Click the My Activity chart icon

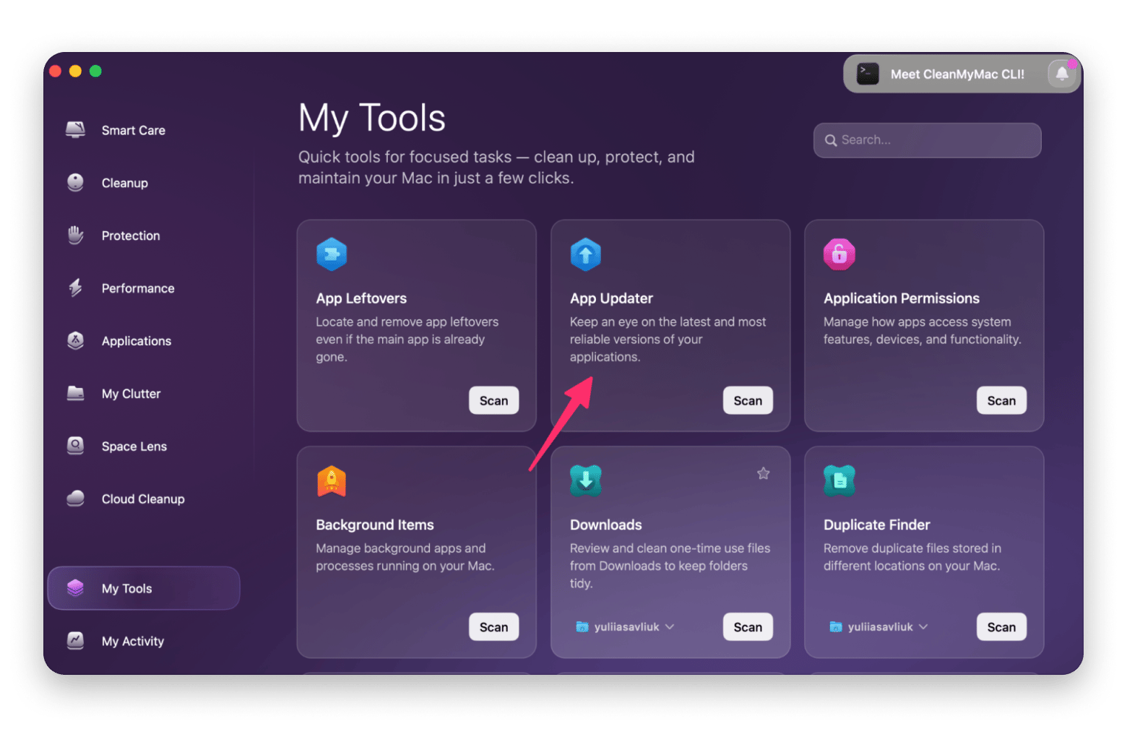click(76, 641)
